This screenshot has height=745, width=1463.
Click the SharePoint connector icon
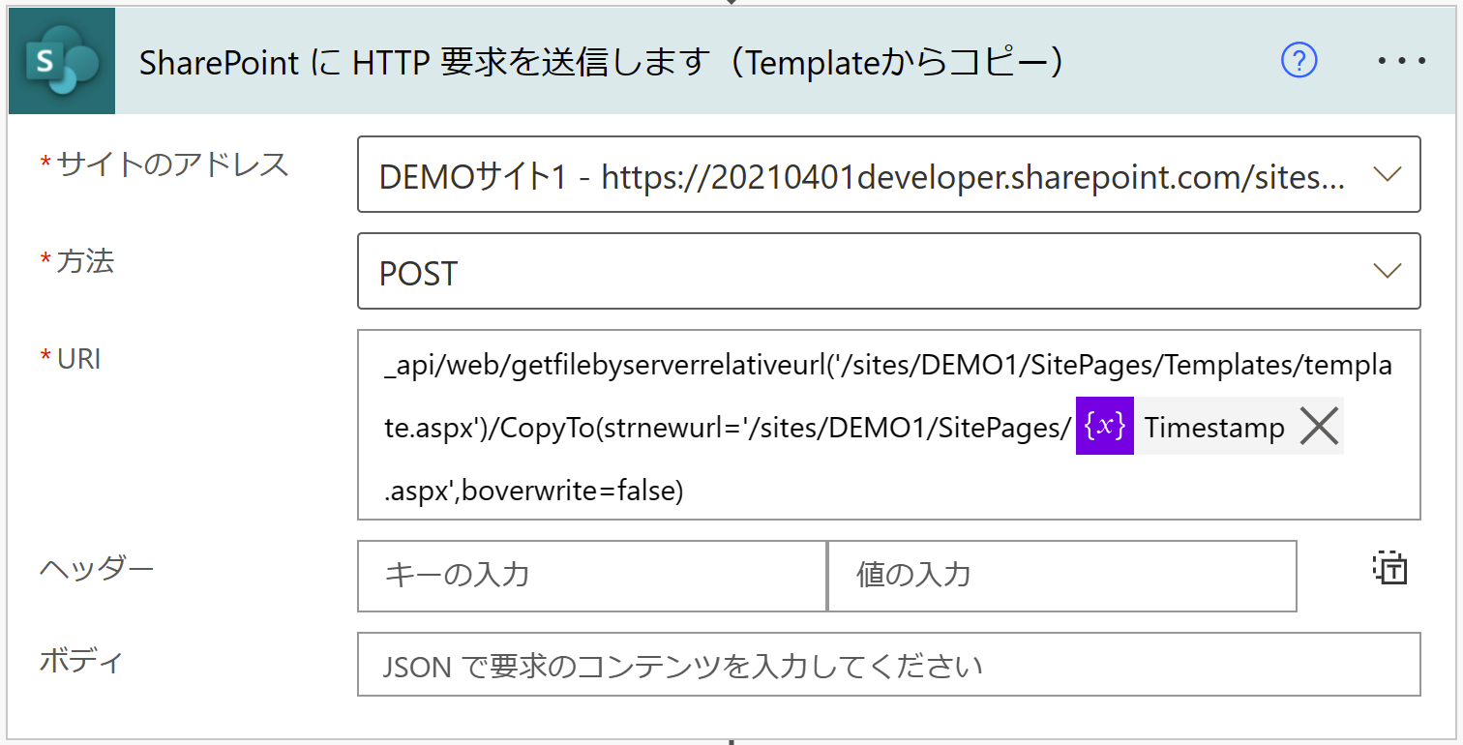(x=60, y=60)
